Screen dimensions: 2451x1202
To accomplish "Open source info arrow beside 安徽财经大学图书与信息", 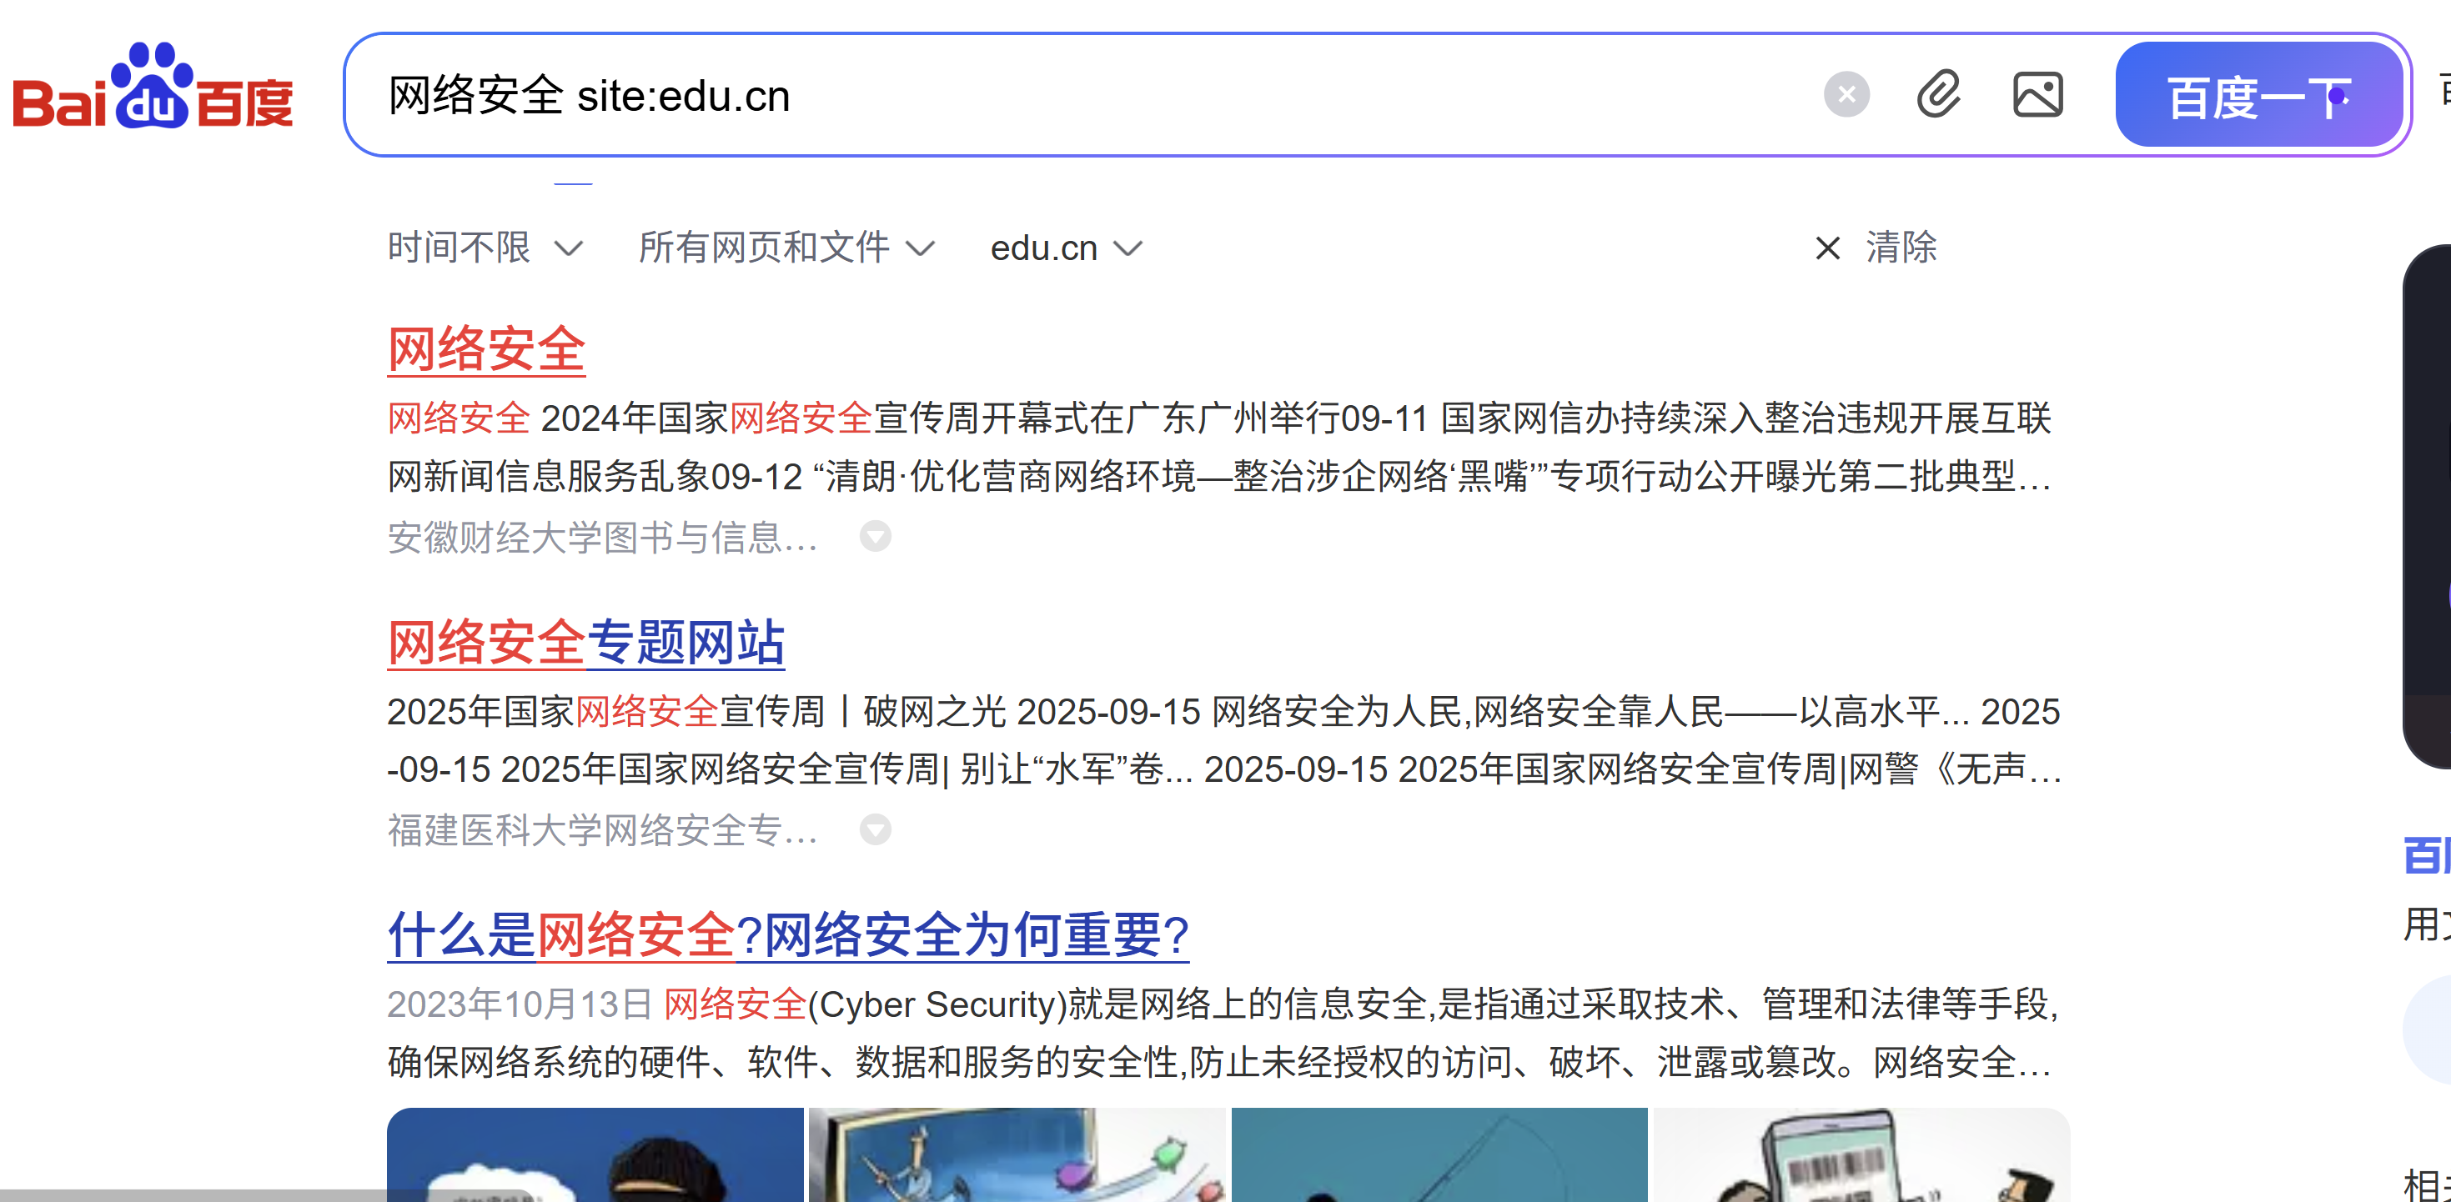I will (876, 536).
